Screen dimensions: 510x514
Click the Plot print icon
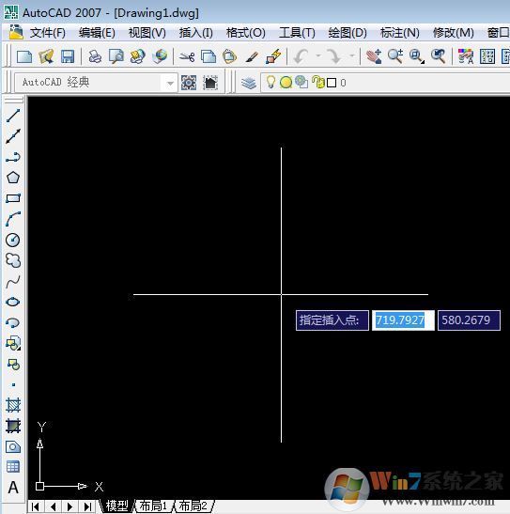(x=95, y=56)
